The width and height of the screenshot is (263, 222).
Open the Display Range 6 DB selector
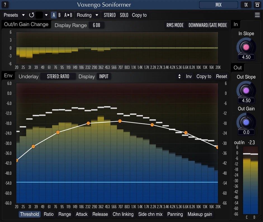[x=96, y=25]
